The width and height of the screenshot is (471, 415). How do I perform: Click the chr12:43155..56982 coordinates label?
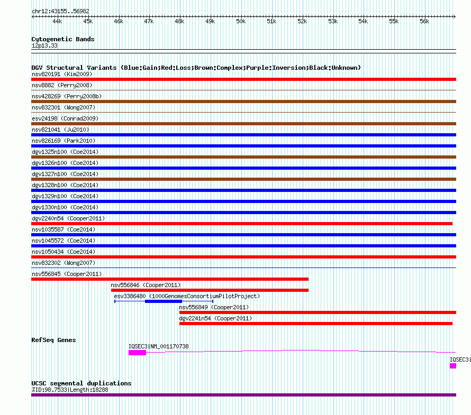60,11
